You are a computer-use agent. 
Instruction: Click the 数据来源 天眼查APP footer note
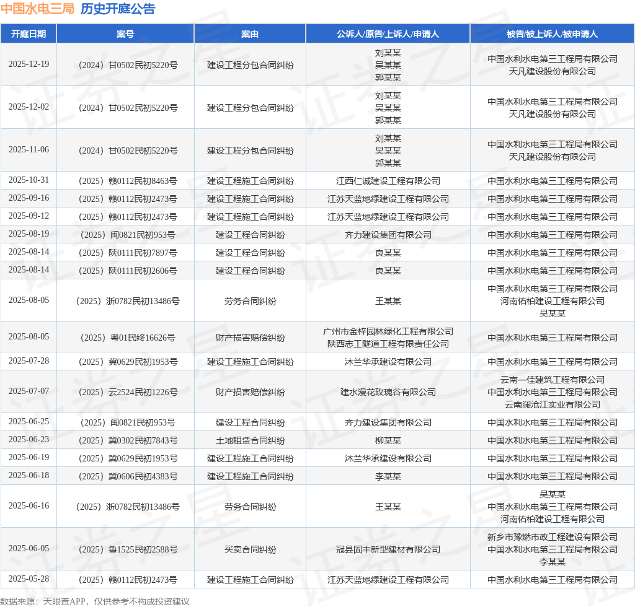coord(95,601)
